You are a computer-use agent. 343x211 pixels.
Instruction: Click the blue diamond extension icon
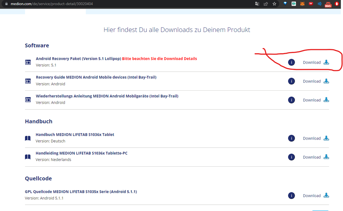click(x=285, y=4)
